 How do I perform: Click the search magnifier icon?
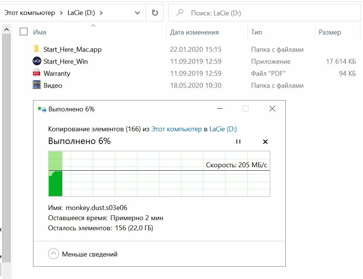coord(180,12)
